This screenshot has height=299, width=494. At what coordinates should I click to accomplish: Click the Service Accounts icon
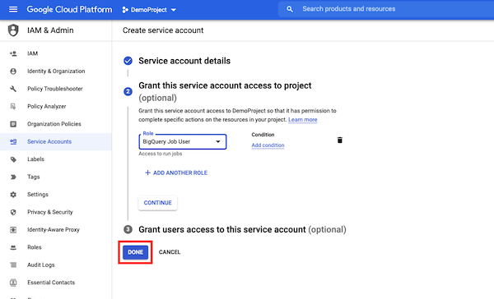(x=13, y=141)
